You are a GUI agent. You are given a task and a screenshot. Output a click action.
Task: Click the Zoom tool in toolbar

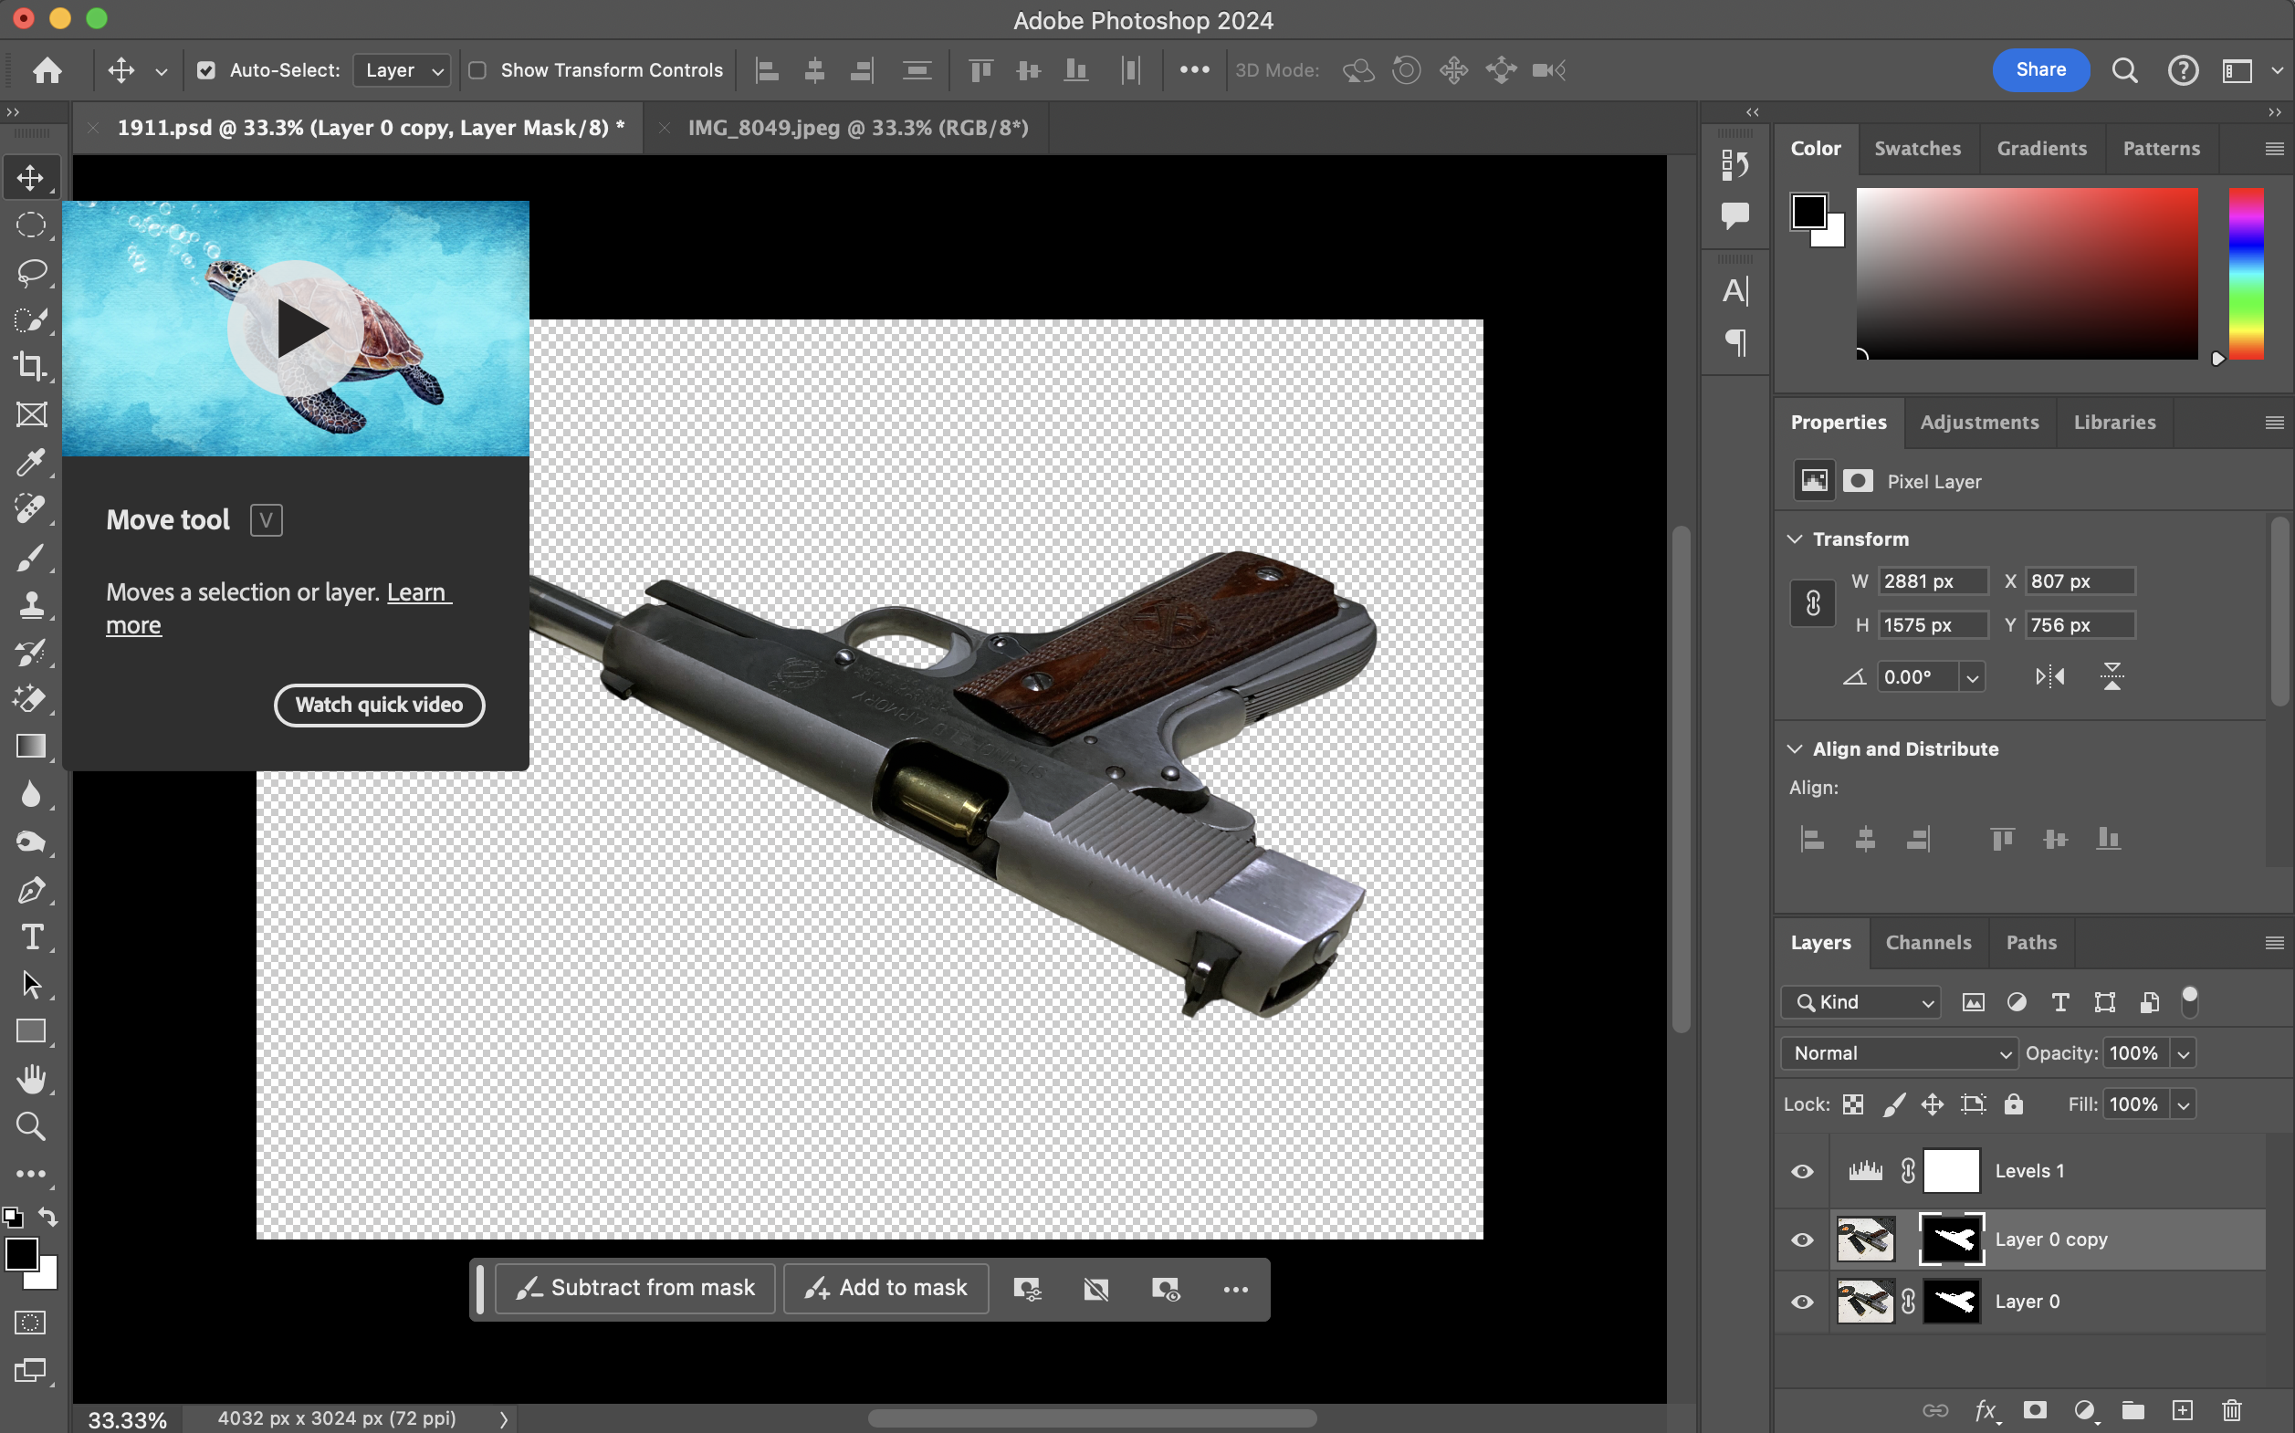pos(30,1126)
